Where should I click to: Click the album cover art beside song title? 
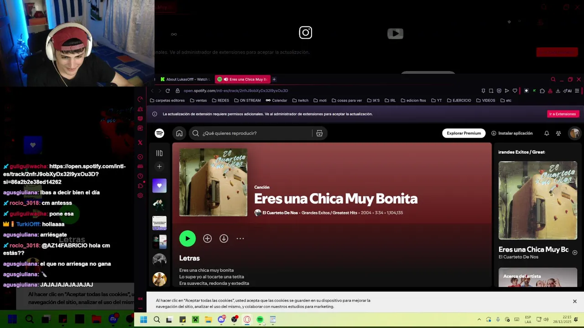click(x=213, y=182)
